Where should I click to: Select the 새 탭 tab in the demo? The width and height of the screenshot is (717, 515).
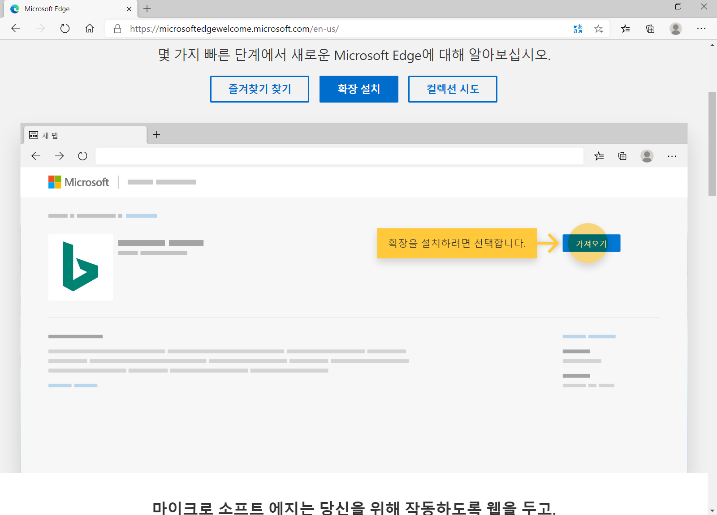coord(85,135)
